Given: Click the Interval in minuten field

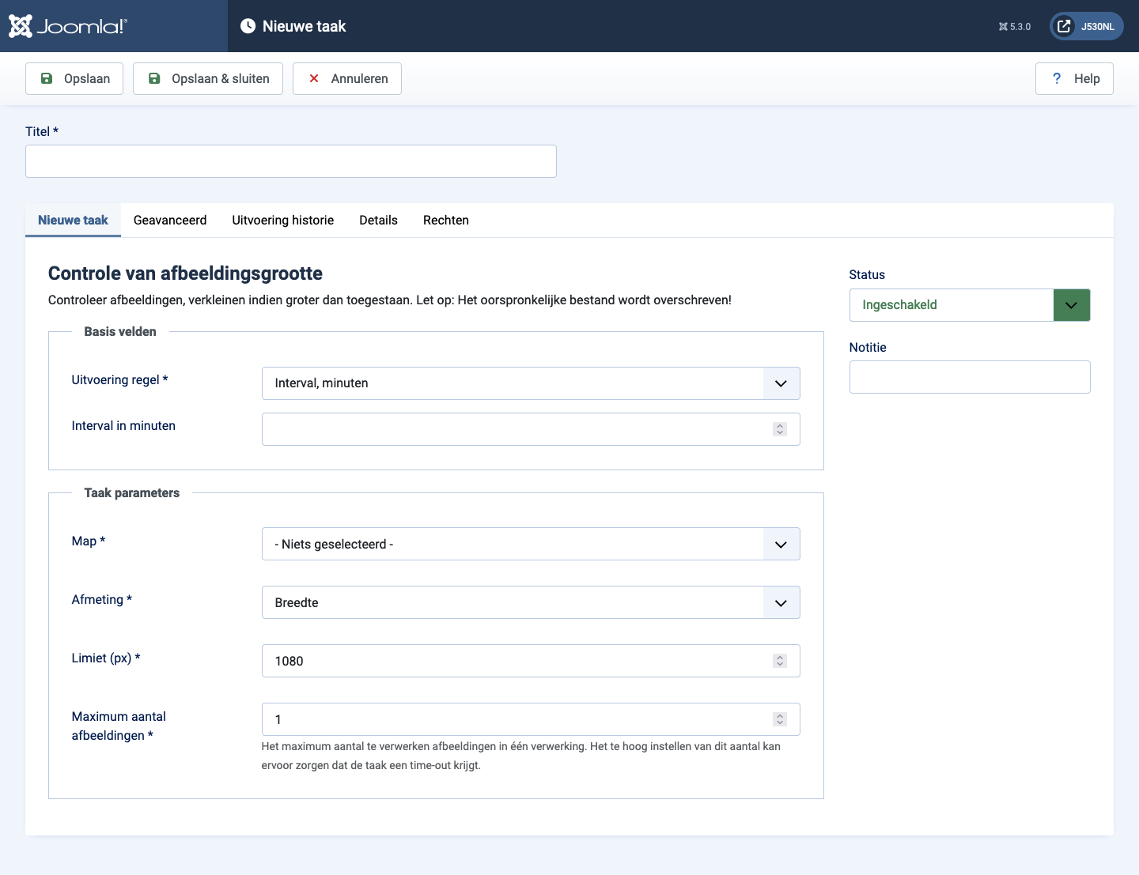Looking at the screenshot, I should point(531,429).
